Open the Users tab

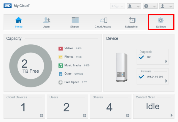click(x=46, y=22)
